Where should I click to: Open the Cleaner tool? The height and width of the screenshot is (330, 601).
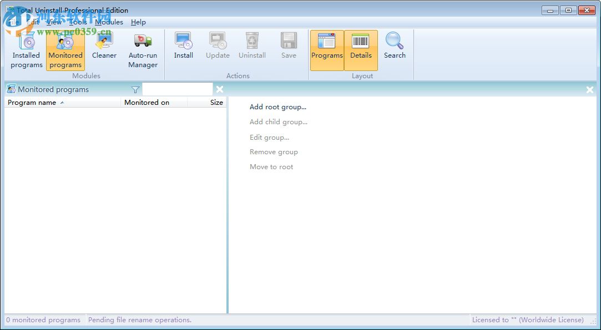104,47
